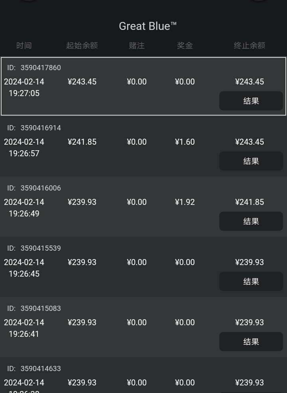Click the 赌注 column header
The width and height of the screenshot is (287, 393).
click(137, 45)
